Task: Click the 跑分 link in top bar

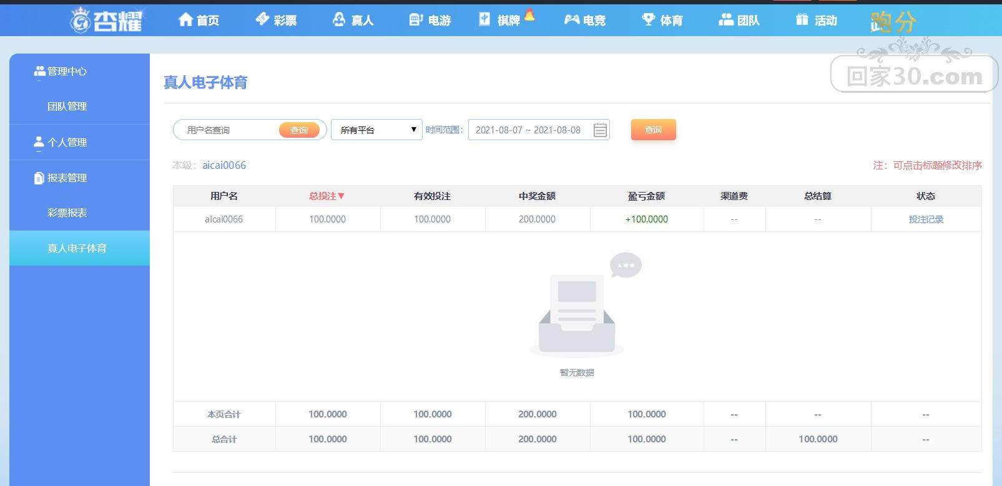Action: 893,22
